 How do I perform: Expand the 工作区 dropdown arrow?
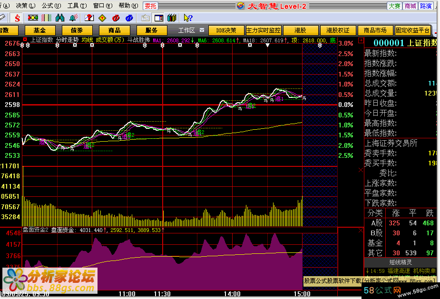coord(202,30)
